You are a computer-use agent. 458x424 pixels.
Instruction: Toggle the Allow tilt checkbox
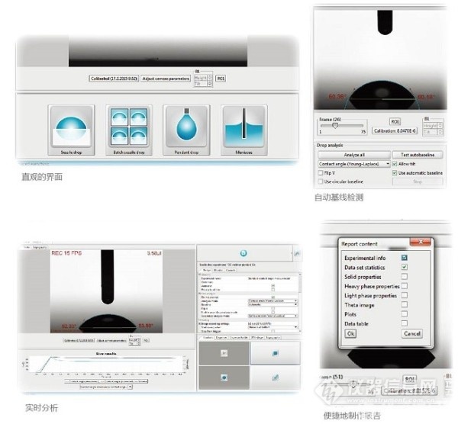tap(395, 164)
